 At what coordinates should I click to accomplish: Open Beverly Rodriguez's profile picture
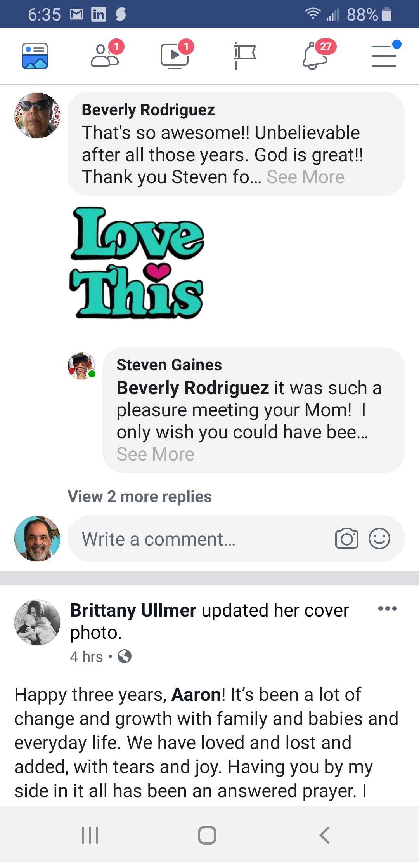37,115
